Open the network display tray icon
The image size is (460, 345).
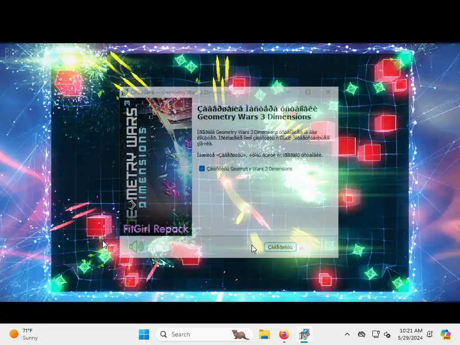pyautogui.click(x=376, y=334)
